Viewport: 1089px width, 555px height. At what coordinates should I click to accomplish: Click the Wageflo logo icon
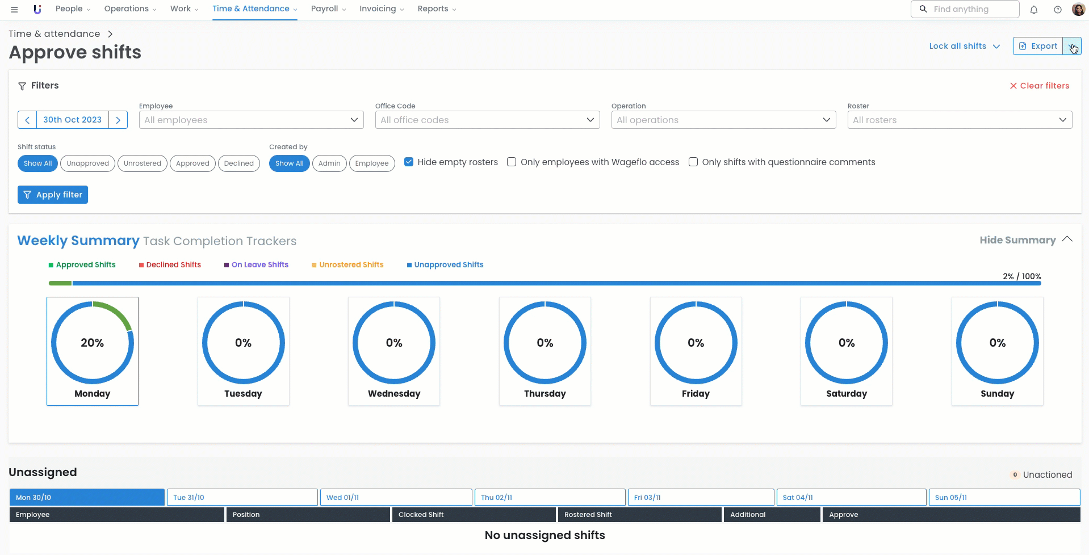click(37, 9)
